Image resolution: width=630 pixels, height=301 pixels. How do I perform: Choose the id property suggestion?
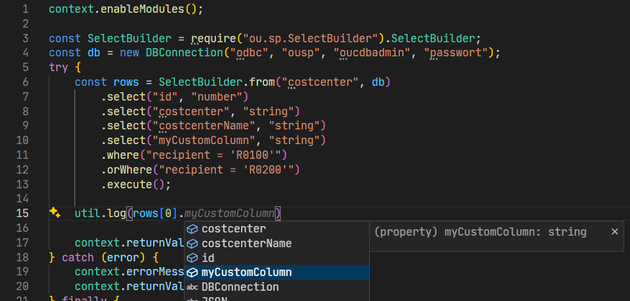coord(276,257)
